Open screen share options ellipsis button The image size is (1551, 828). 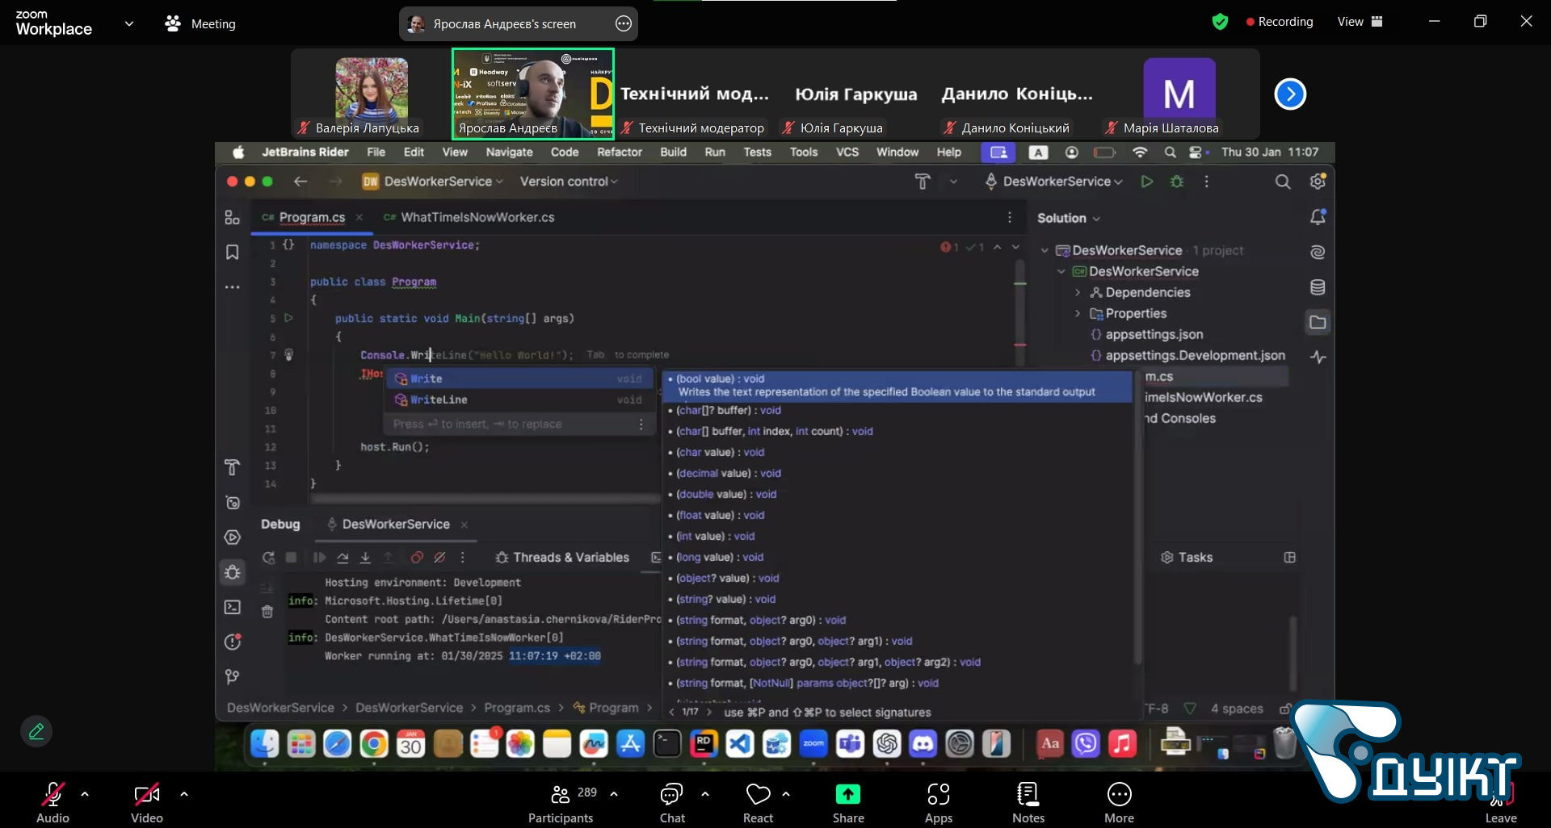pyautogui.click(x=624, y=23)
